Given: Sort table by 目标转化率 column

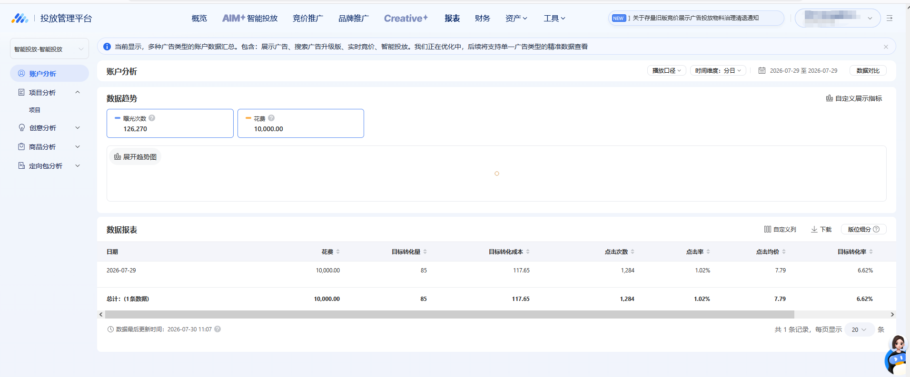Looking at the screenshot, I should pos(871,251).
